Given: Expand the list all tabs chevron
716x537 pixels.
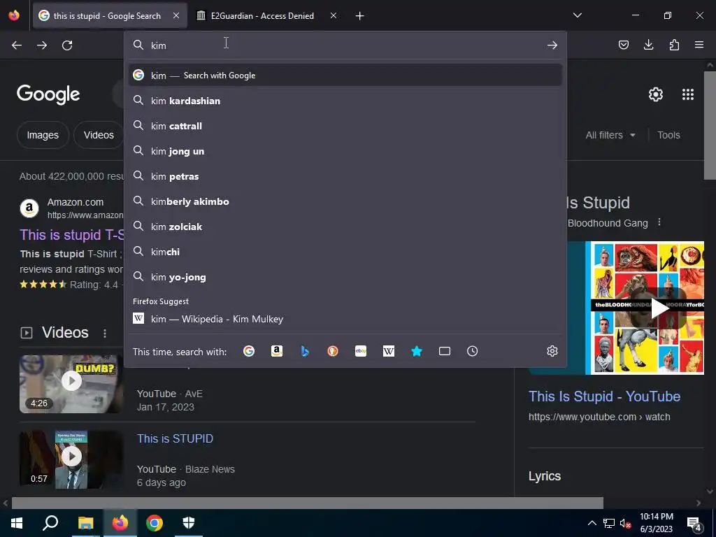Looking at the screenshot, I should (x=577, y=15).
